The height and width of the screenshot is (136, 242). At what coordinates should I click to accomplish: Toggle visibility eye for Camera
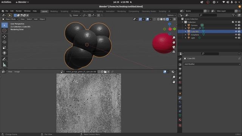(236, 25)
